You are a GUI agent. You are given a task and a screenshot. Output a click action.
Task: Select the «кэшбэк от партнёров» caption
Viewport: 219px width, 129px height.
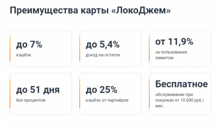point(107,100)
